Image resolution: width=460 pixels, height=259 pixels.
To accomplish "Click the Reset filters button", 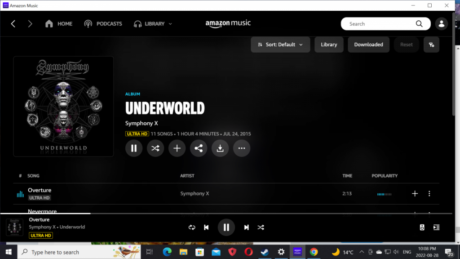I will point(406,45).
